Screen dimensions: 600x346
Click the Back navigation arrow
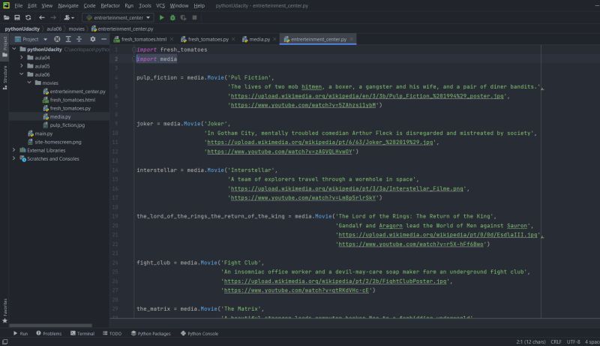tap(42, 17)
